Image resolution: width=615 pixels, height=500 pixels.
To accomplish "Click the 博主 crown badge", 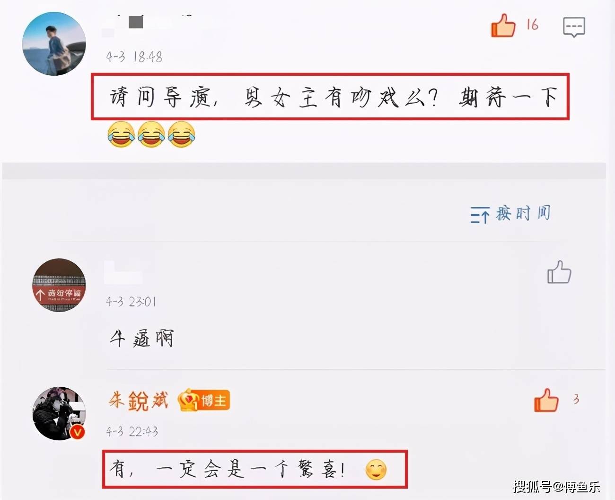I will [203, 401].
